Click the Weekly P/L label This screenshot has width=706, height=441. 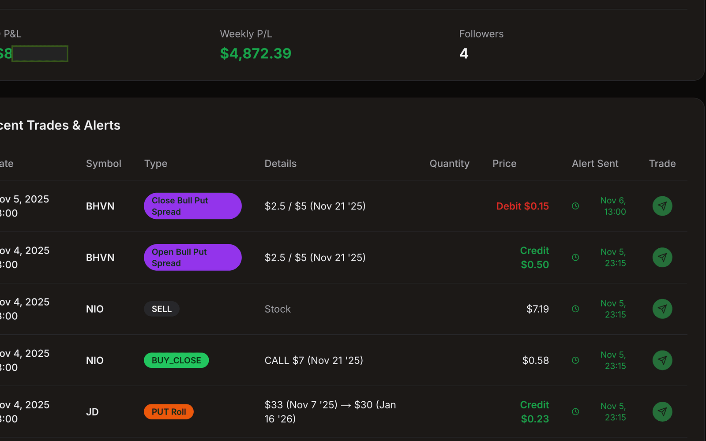246,34
